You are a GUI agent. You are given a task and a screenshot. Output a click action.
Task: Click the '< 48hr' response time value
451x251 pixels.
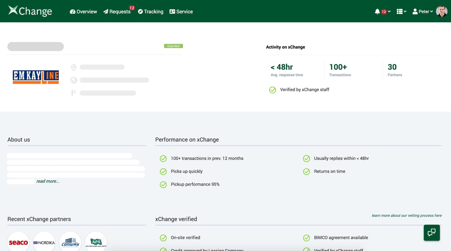281,67
